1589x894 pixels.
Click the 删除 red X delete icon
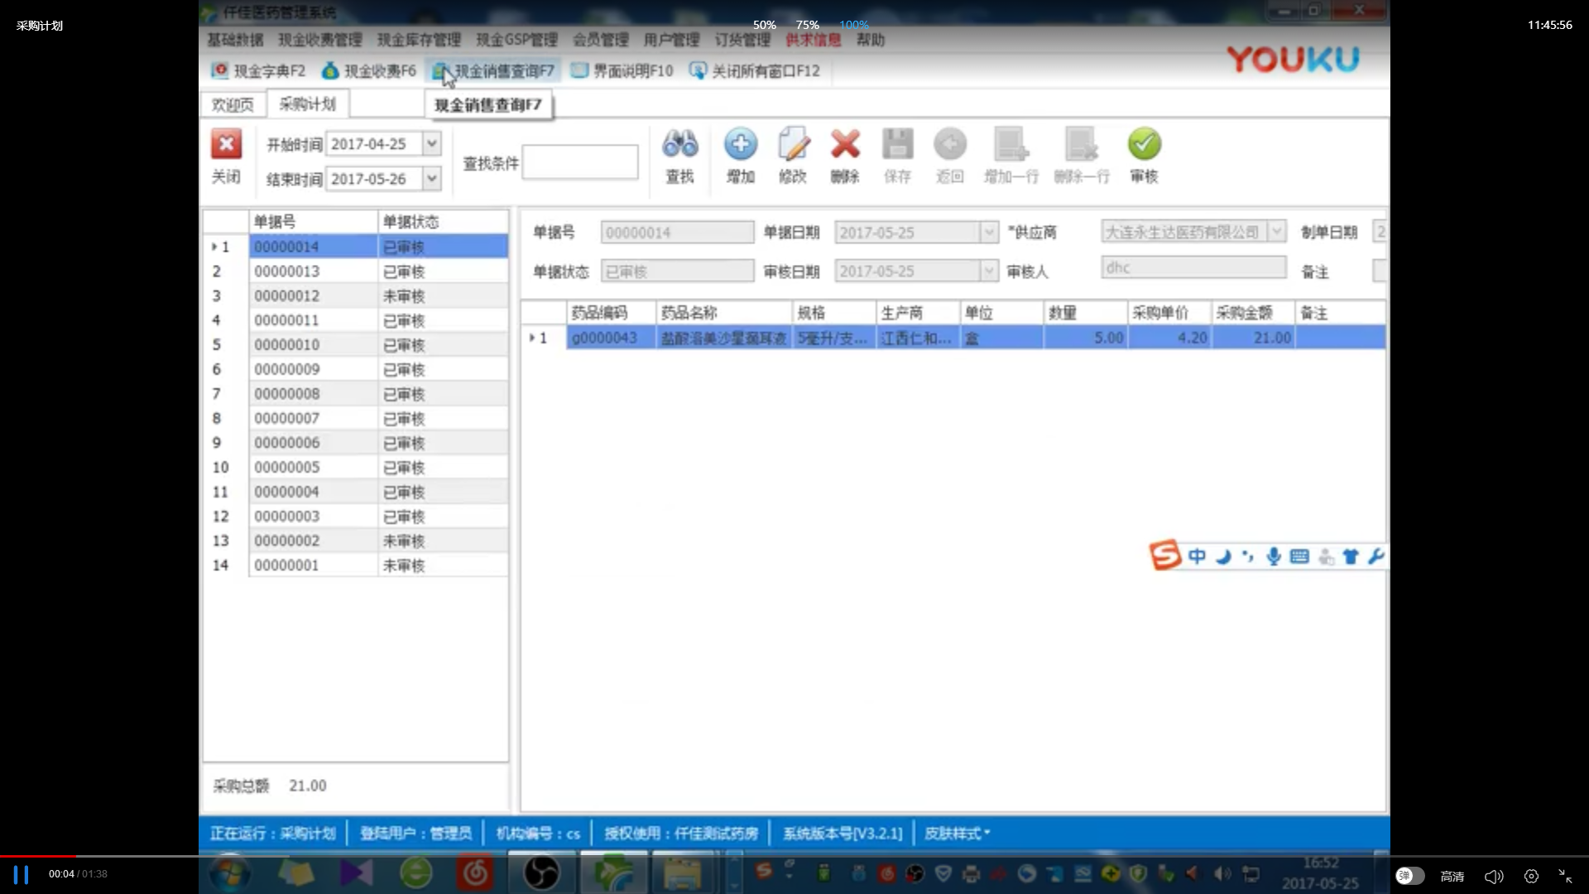[845, 144]
